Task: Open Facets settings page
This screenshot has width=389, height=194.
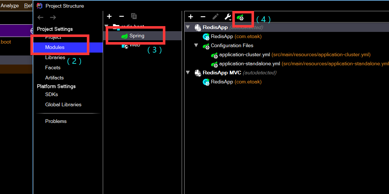Action: (x=52, y=67)
